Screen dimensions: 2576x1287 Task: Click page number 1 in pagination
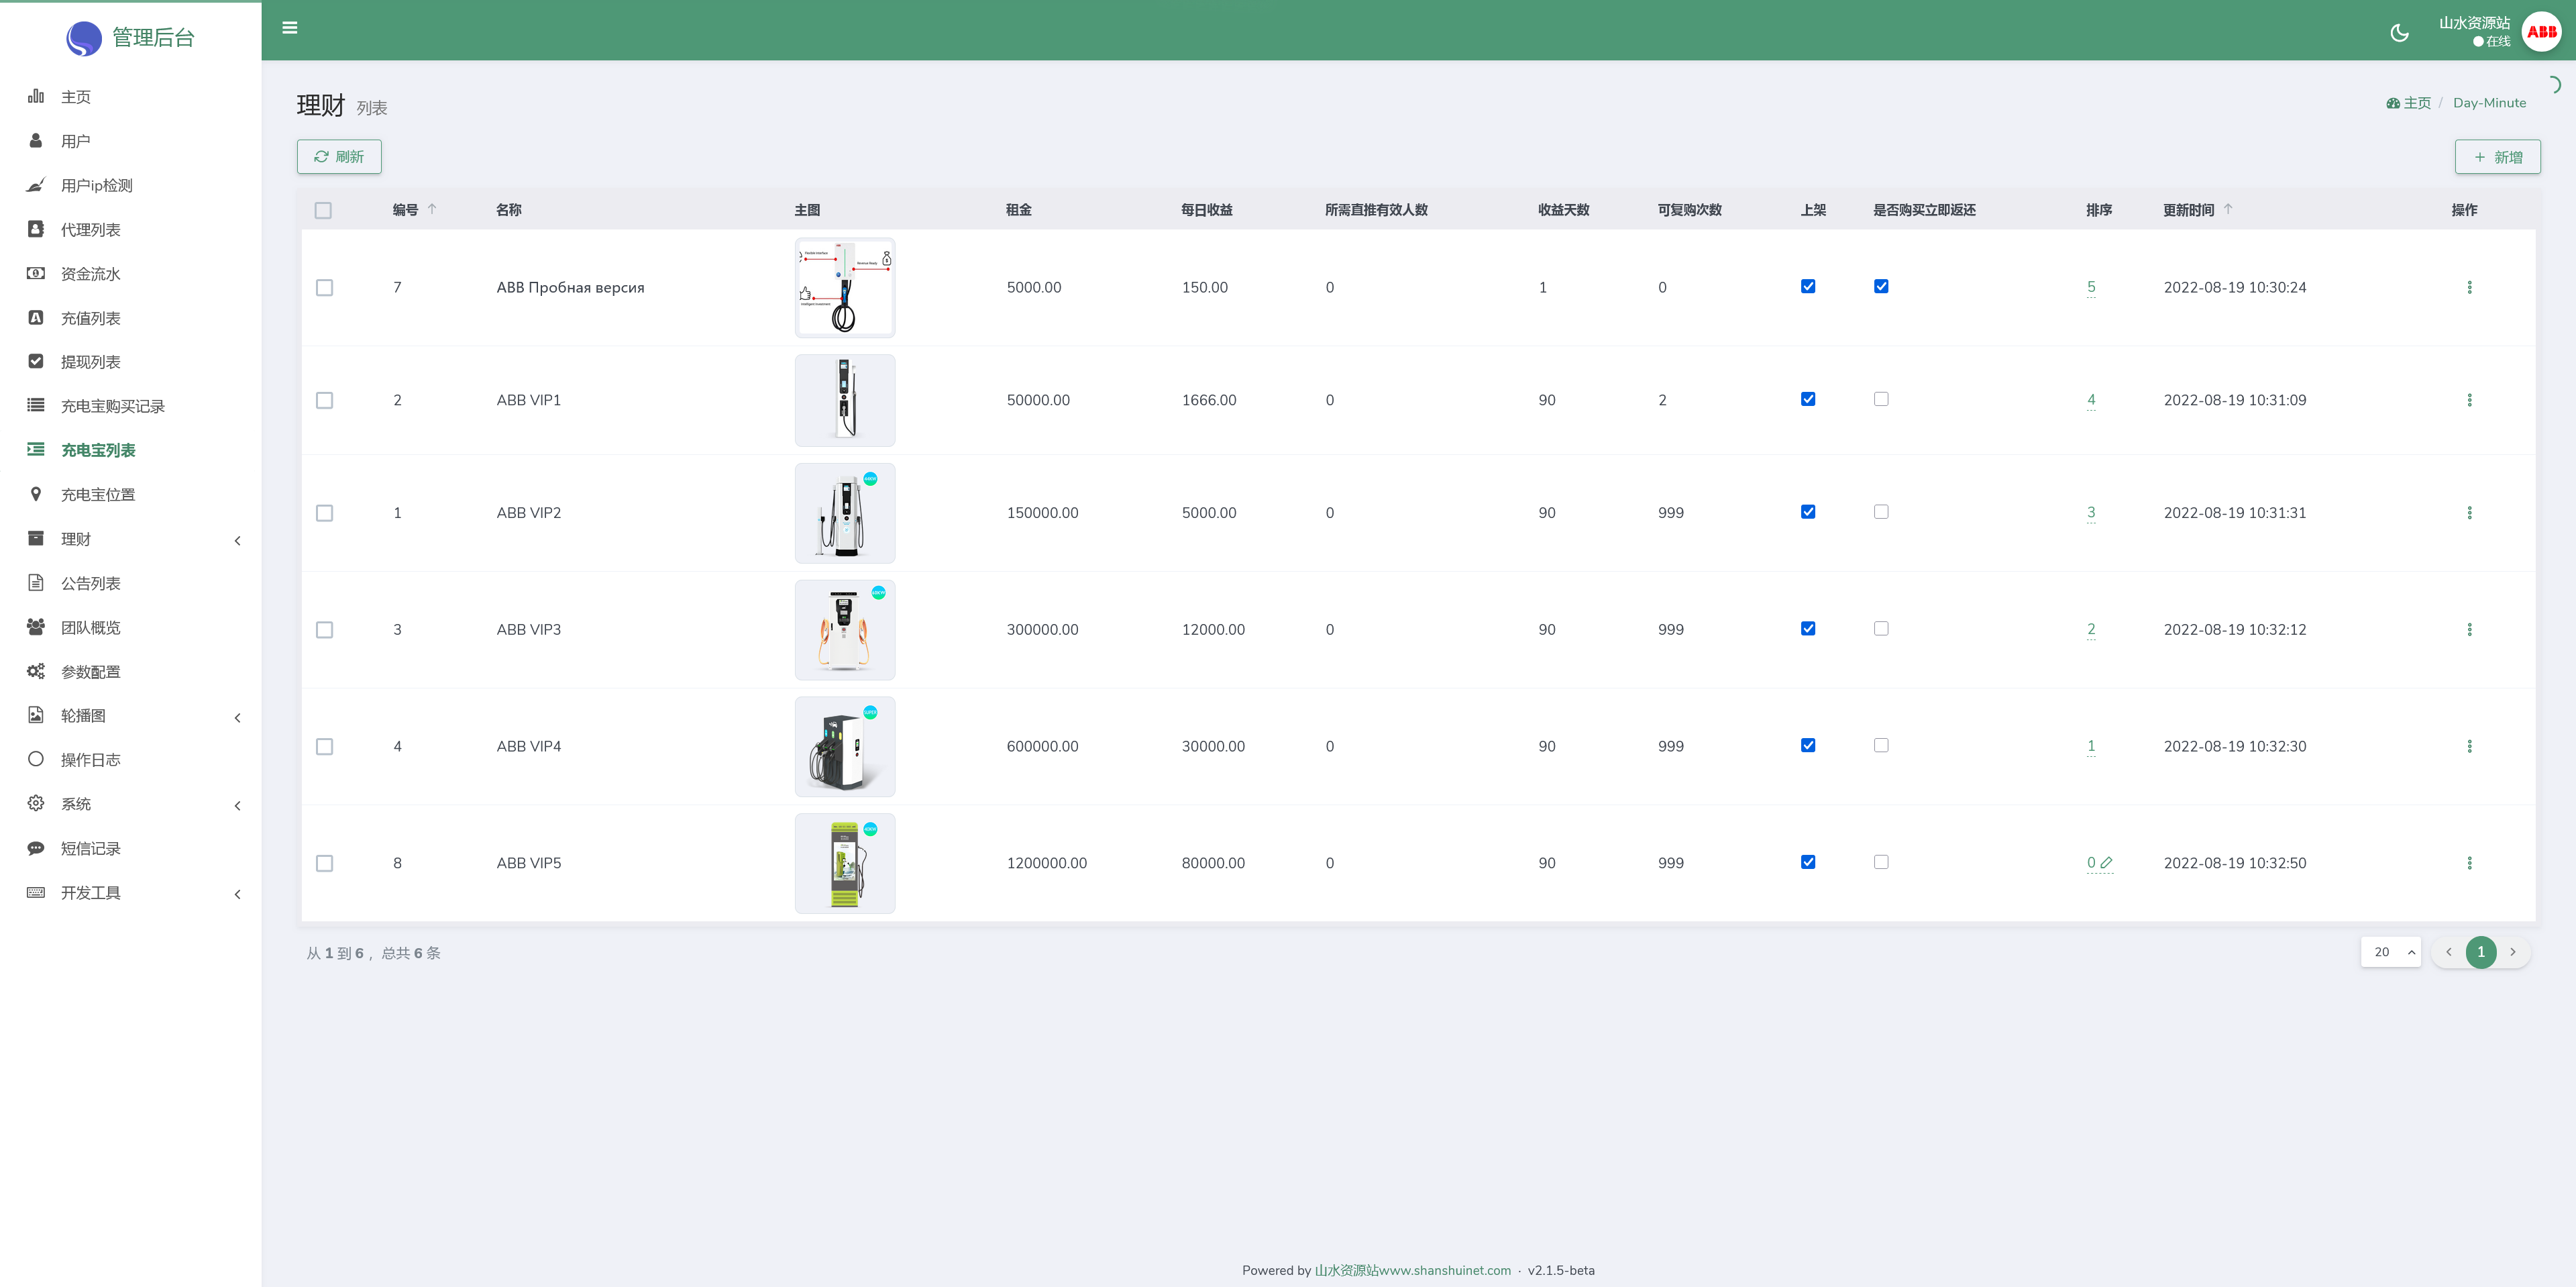click(2481, 952)
